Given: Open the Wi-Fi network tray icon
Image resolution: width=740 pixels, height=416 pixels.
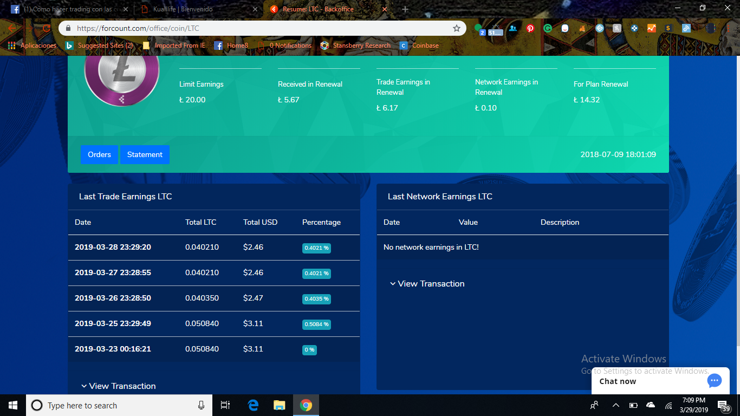Looking at the screenshot, I should [x=668, y=405].
